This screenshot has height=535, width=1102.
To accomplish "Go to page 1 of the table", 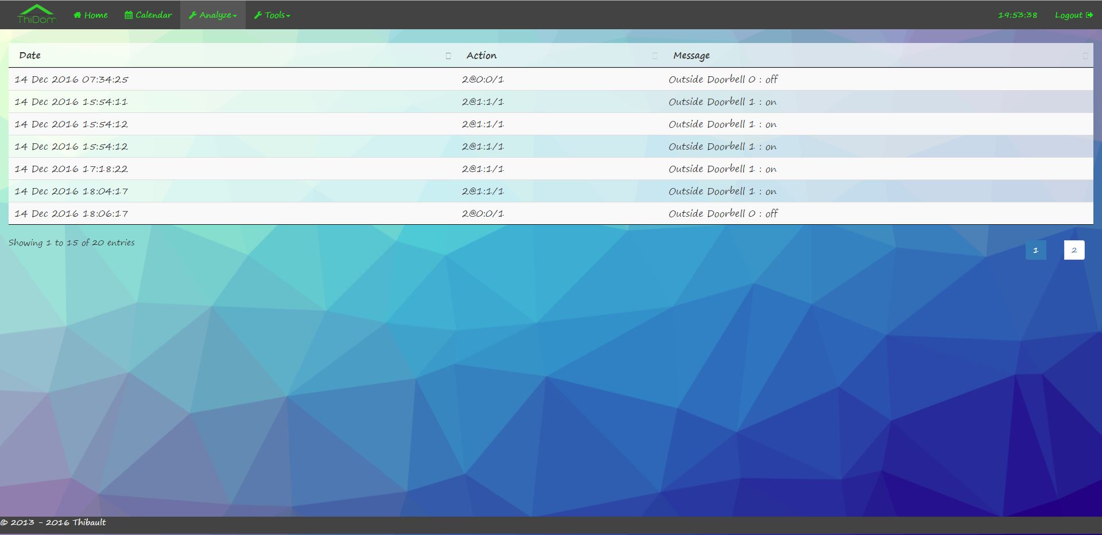I will click(x=1036, y=250).
